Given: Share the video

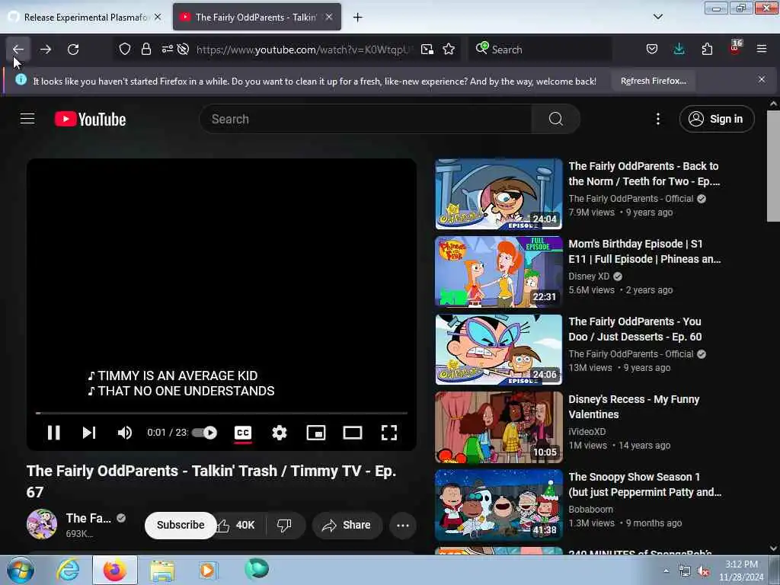Looking at the screenshot, I should click(x=347, y=526).
